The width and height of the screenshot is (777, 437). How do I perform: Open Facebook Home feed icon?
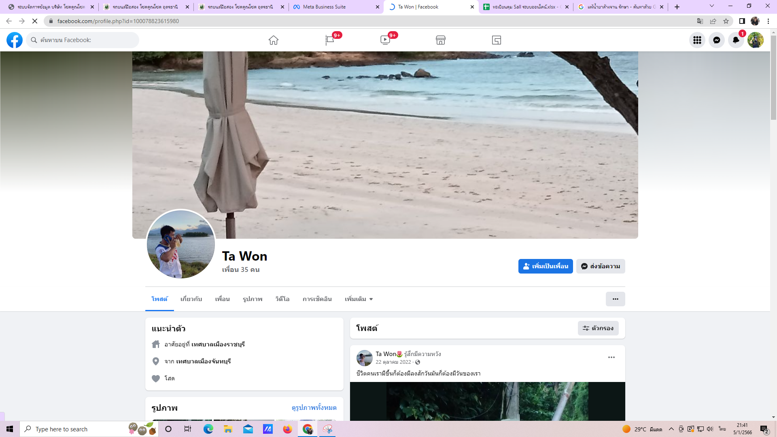click(x=273, y=40)
